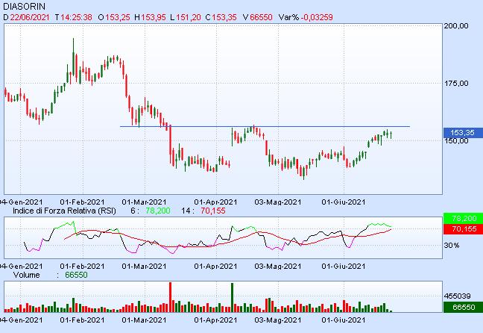483x333 pixels.
Task: Click the DIASORIN chart title
Action: (24, 6)
